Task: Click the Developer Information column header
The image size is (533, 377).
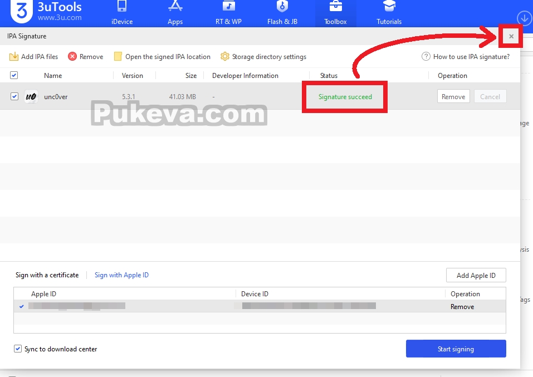Action: [x=245, y=76]
